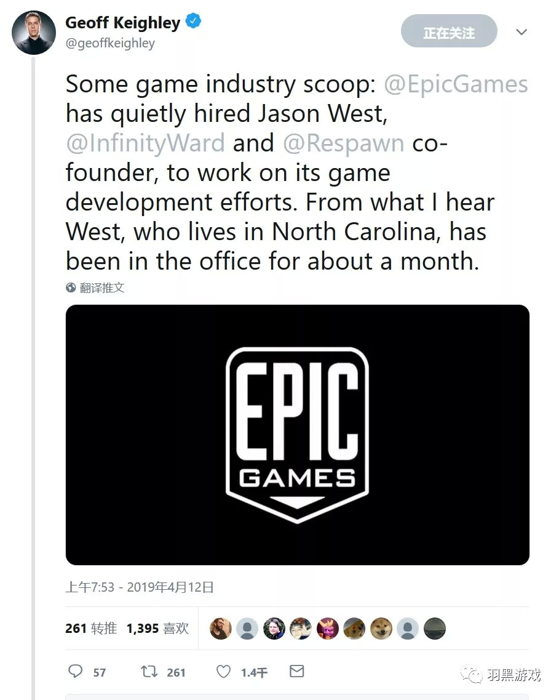Viewport: 559px width, 700px height.
Task: Click the Shiba Inu dog liker avatar
Action: click(381, 628)
